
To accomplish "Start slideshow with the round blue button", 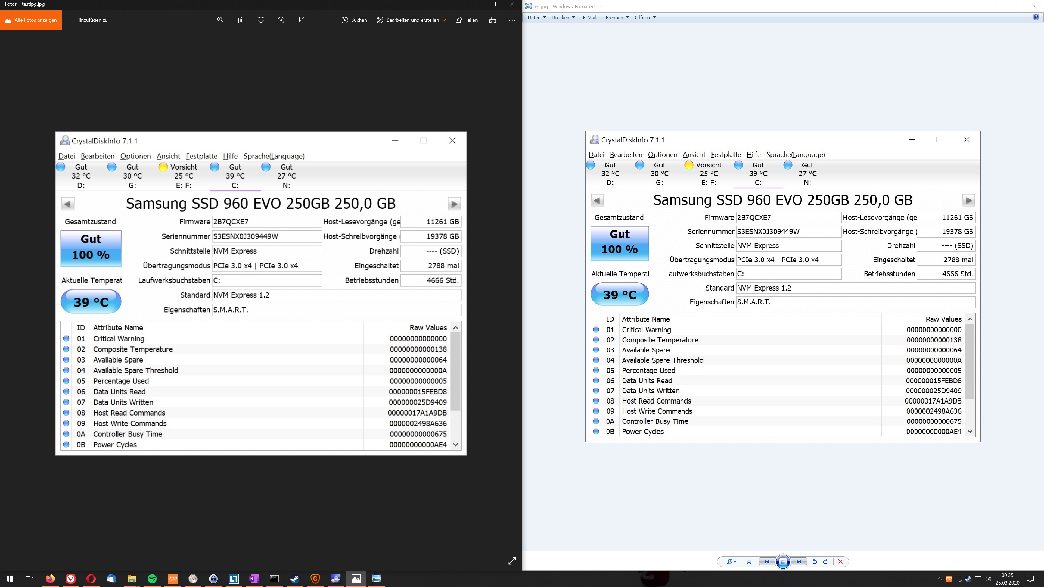I will click(x=783, y=561).
